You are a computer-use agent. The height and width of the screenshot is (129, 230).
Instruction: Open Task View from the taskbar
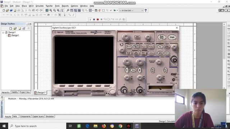pos(70,126)
